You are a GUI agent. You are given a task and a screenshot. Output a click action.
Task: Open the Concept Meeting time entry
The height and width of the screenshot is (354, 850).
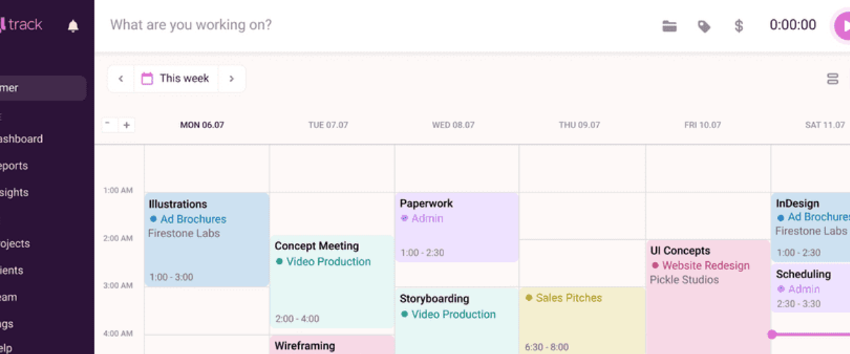[332, 282]
